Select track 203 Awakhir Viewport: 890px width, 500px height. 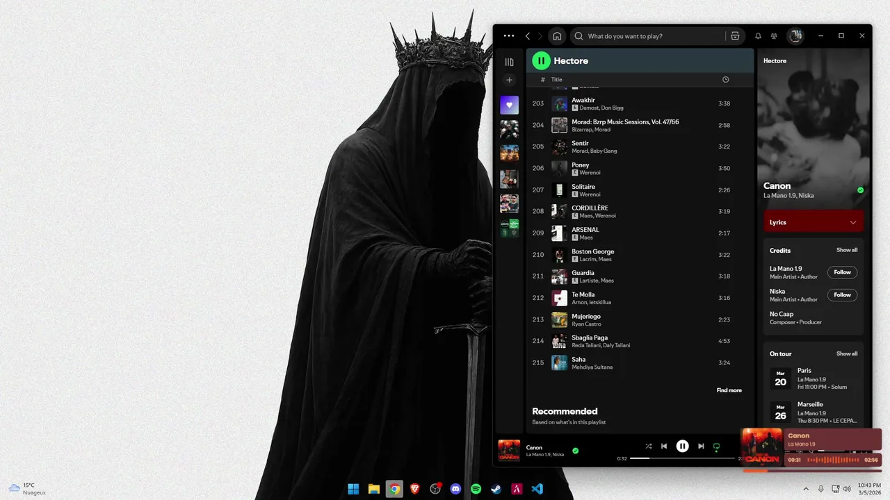[x=640, y=103]
